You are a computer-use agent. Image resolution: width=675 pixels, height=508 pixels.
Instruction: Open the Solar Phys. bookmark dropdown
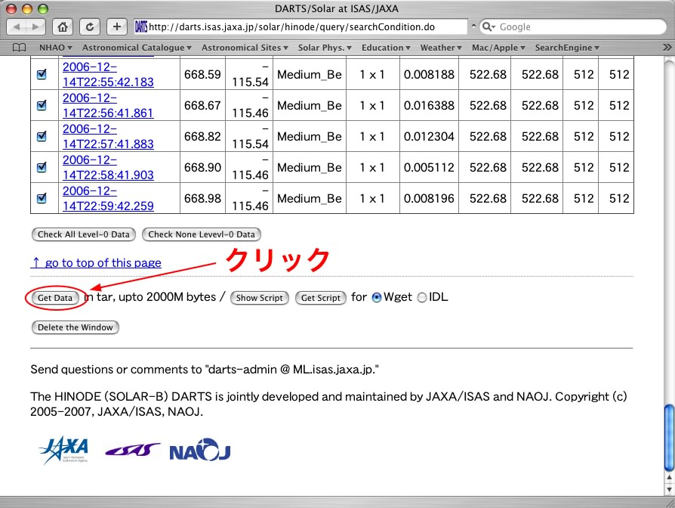[x=325, y=48]
